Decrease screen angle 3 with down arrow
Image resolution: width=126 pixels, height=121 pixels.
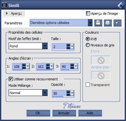pos(72,68)
